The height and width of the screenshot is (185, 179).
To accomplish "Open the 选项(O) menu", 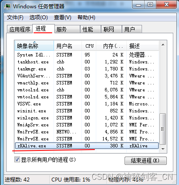I will point(38,17).
